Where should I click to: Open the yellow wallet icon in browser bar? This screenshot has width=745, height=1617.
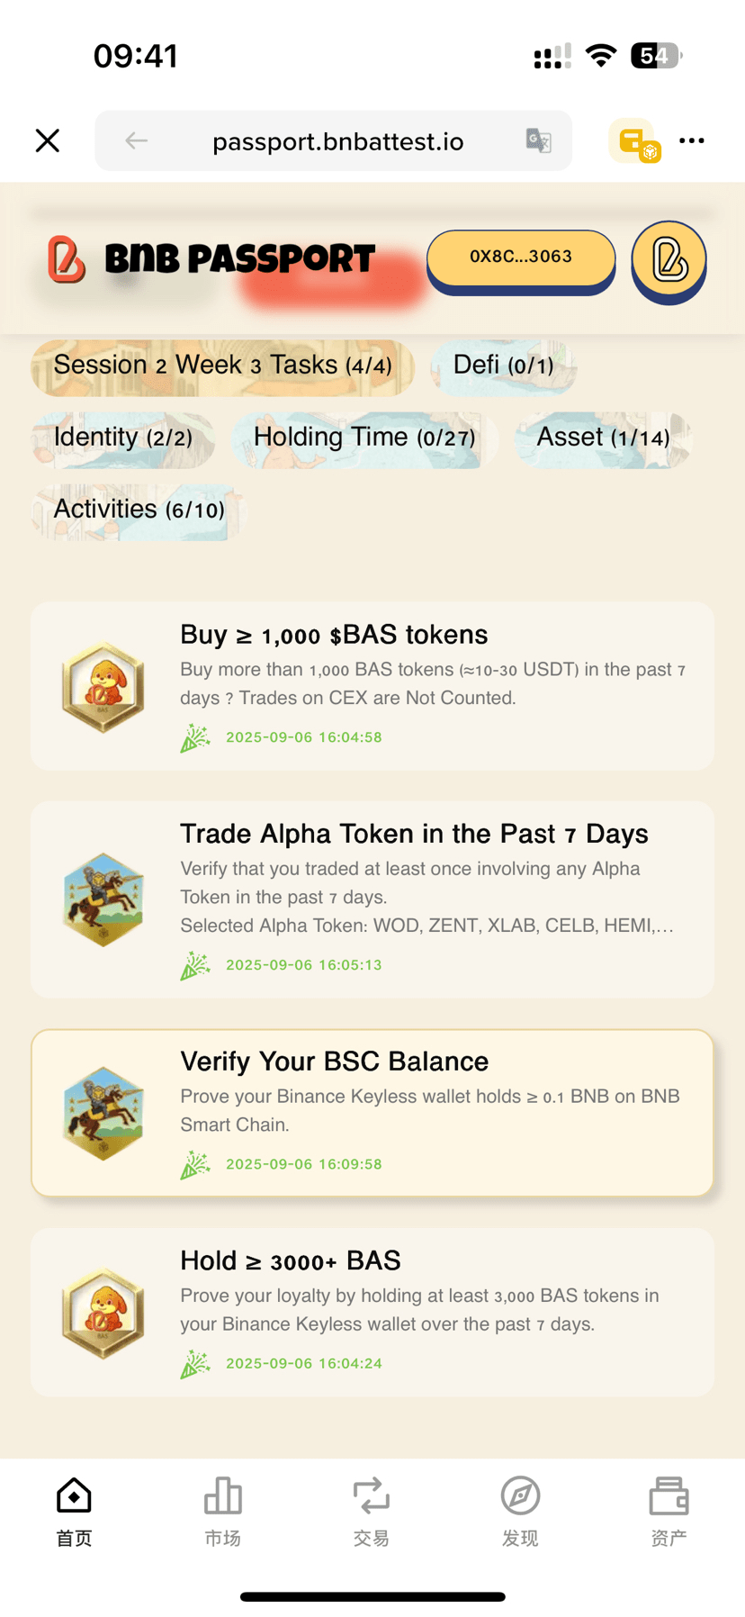635,140
